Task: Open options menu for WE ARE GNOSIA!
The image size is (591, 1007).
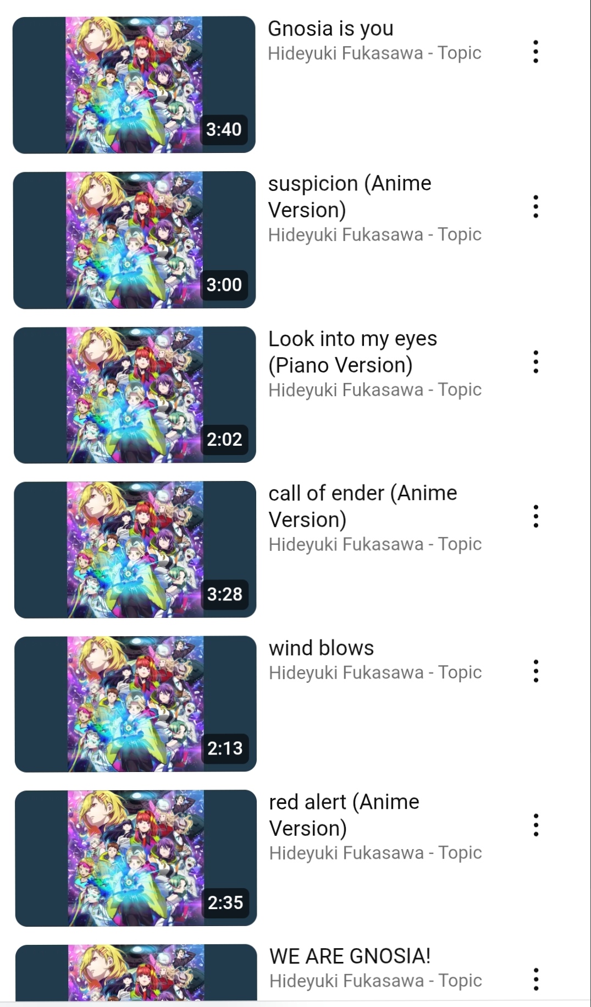Action: click(535, 980)
